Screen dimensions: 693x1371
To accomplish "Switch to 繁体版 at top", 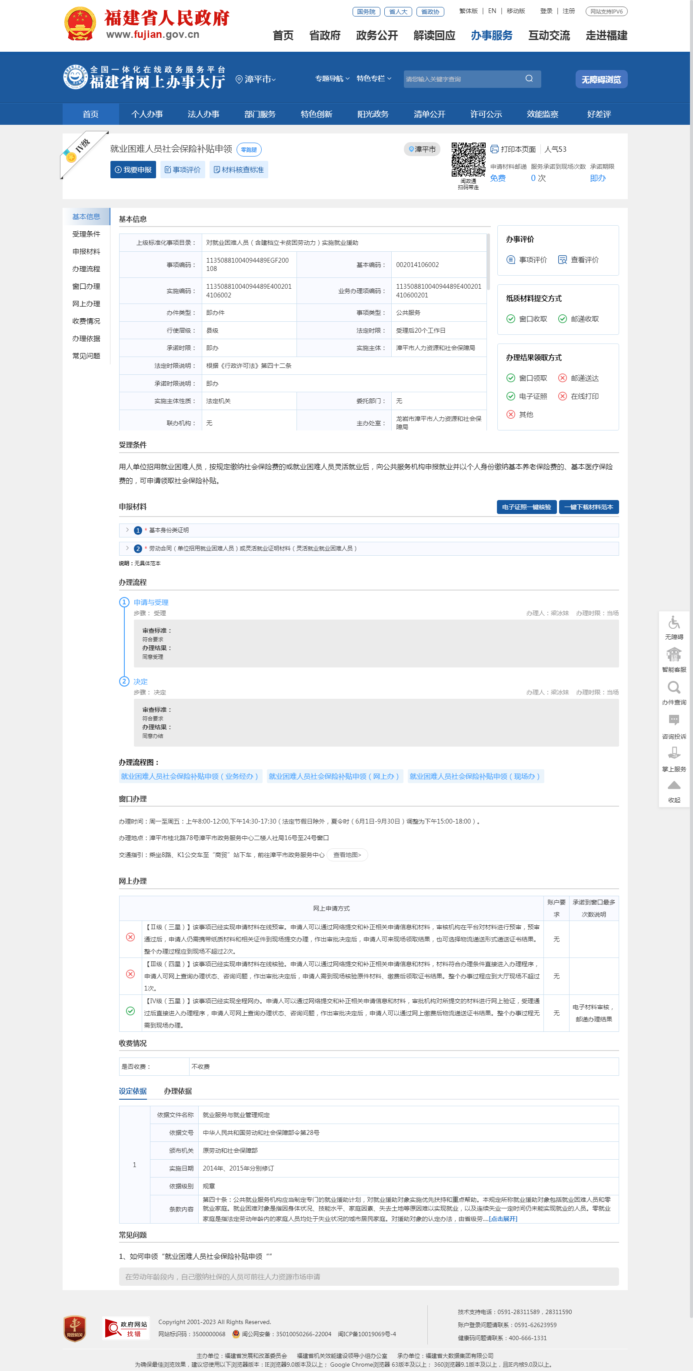I will [468, 10].
